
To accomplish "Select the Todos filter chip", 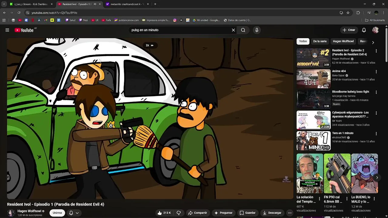I will click(x=303, y=41).
